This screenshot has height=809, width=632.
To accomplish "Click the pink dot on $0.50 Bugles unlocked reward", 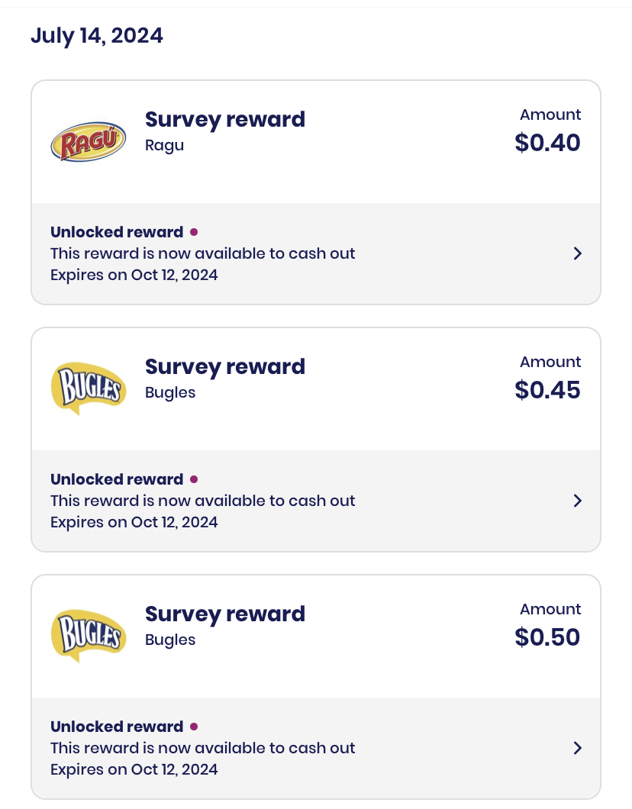I will pos(194,727).
